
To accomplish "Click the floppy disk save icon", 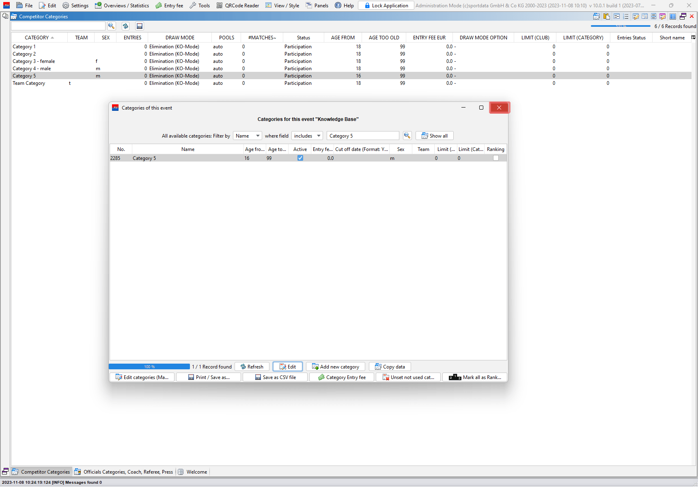I will (x=140, y=26).
